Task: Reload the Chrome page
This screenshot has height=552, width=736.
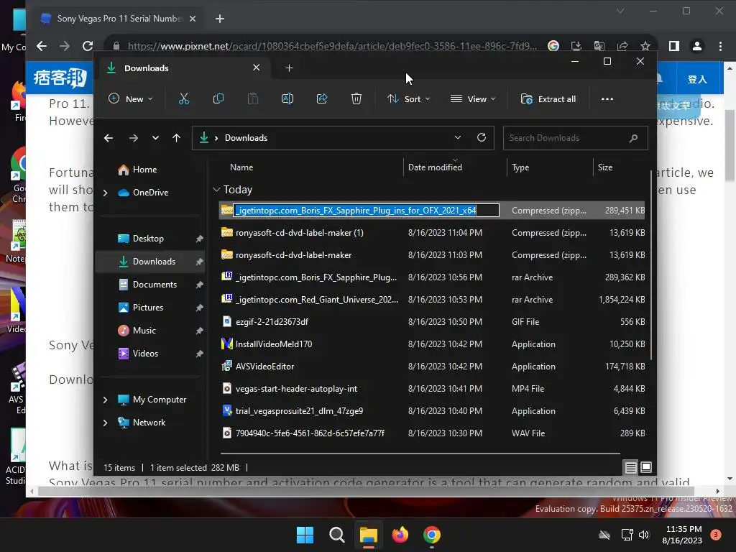Action: [87, 46]
